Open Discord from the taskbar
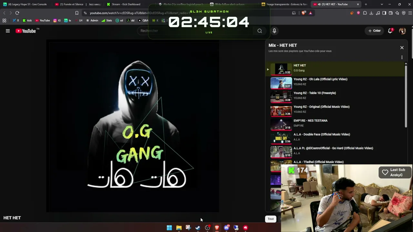This screenshot has width=413, height=232. 227,228
